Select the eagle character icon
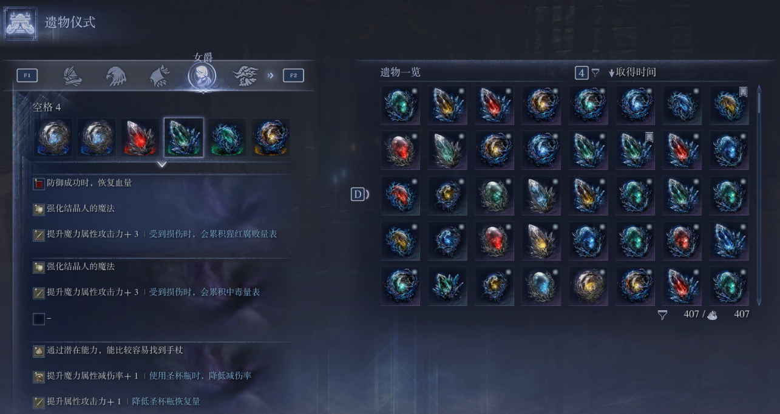This screenshot has height=414, width=780. [x=116, y=76]
